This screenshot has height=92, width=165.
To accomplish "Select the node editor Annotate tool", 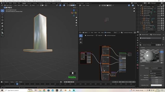I will pyautogui.click(x=81, y=39).
